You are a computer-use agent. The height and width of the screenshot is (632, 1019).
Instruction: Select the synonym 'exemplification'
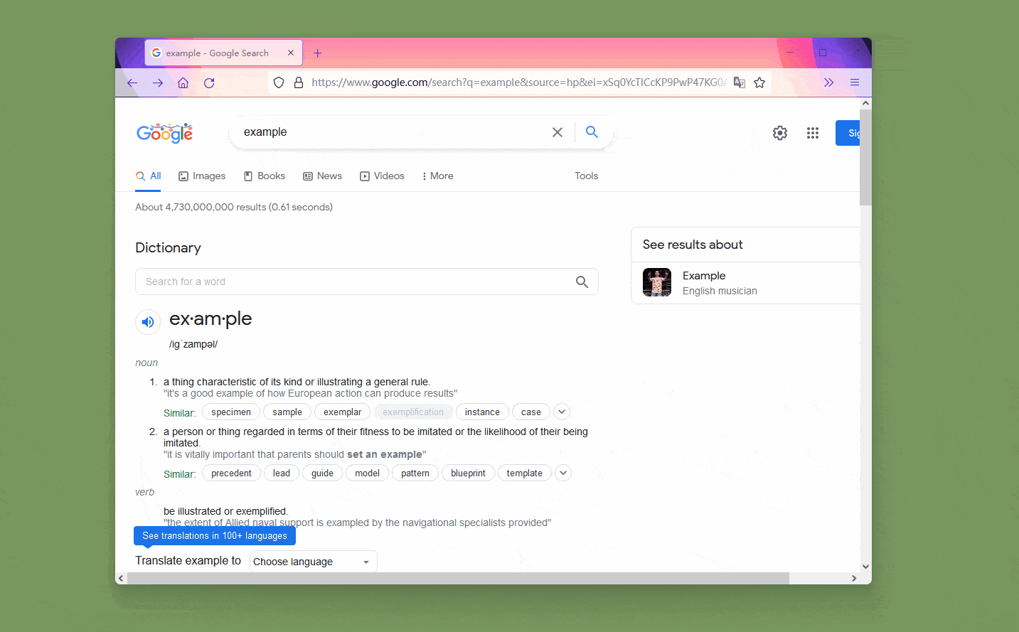point(413,412)
